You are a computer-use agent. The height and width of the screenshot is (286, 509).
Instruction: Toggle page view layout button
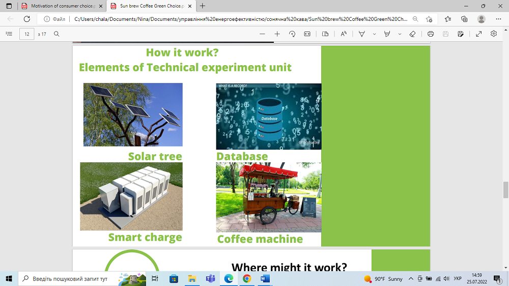tap(325, 34)
